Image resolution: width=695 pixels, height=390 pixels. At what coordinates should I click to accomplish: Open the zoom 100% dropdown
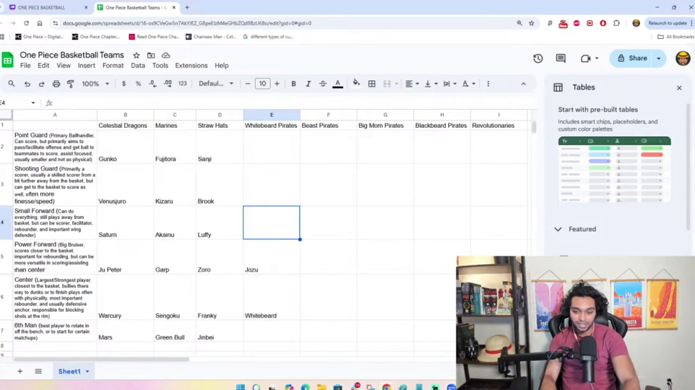coord(95,84)
